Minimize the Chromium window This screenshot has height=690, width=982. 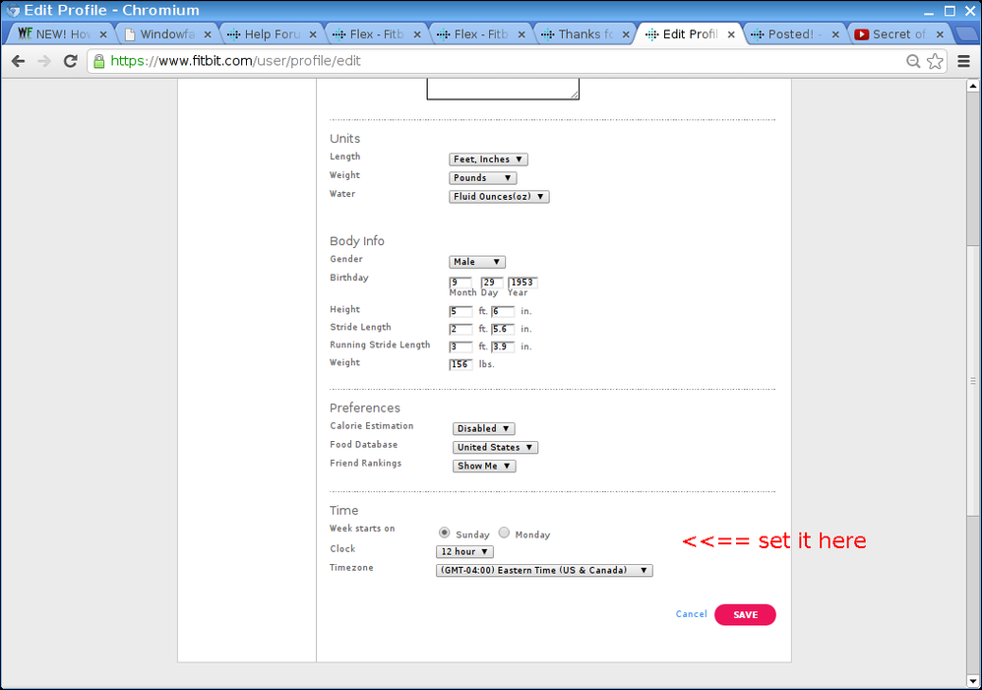929,11
